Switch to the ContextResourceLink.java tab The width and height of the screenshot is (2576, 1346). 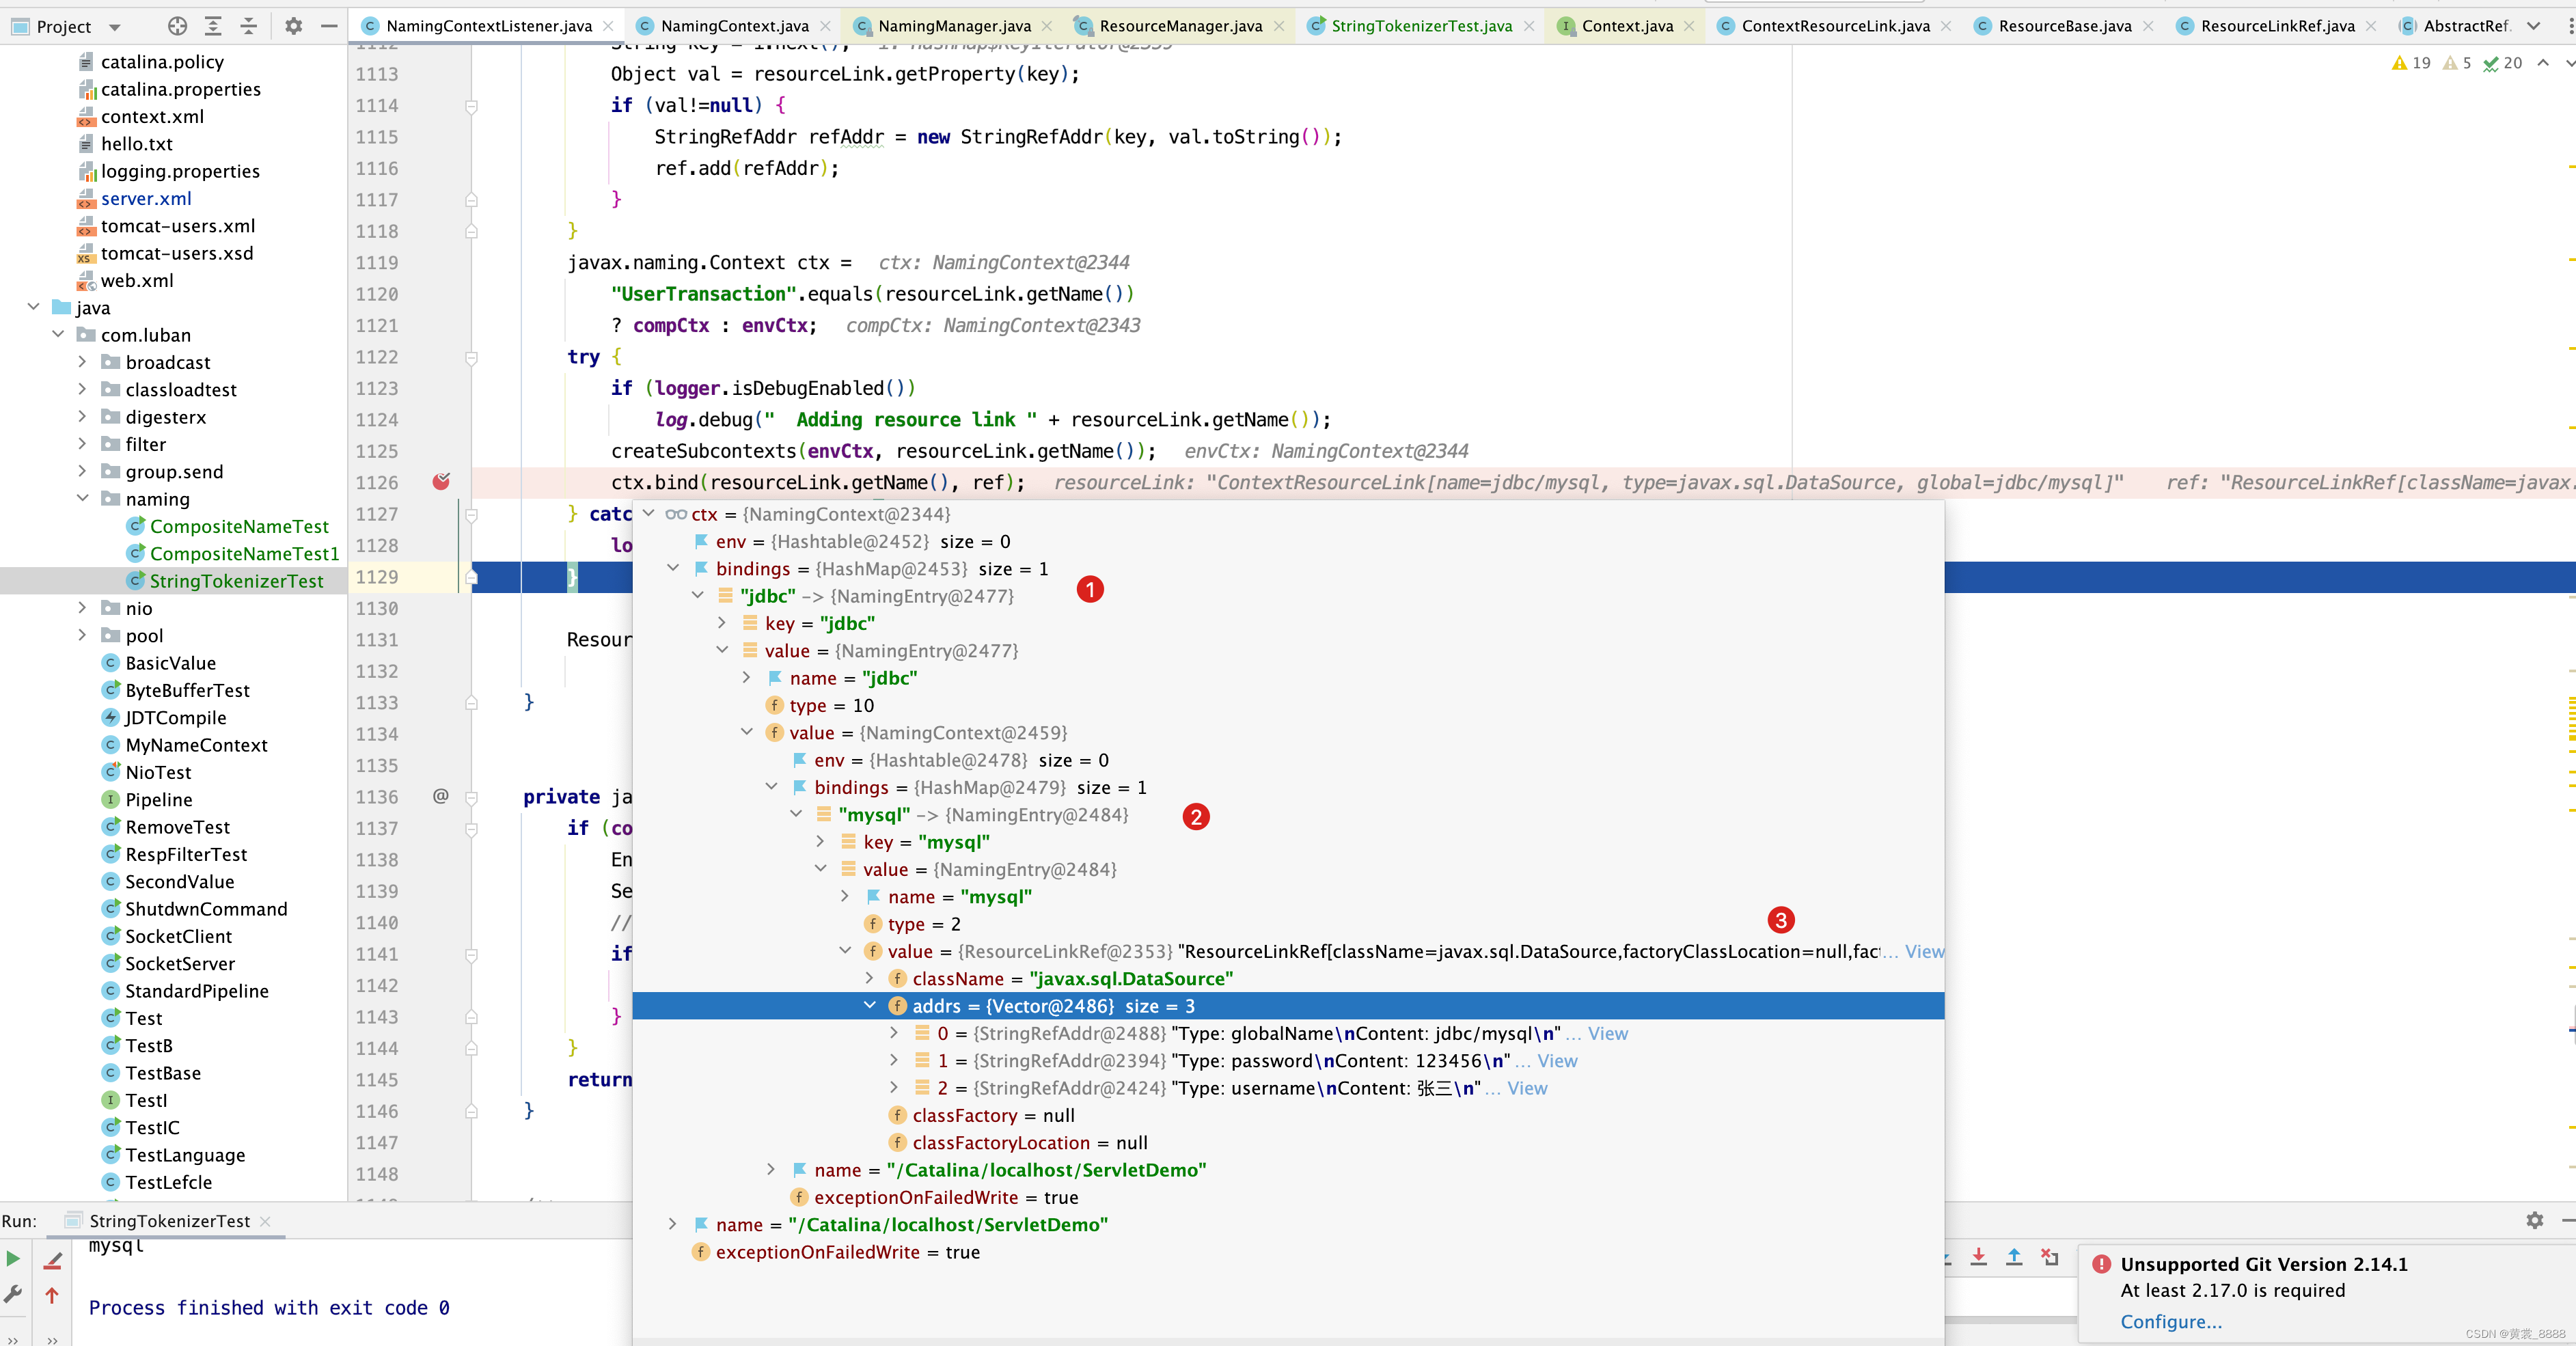pyautogui.click(x=1835, y=26)
